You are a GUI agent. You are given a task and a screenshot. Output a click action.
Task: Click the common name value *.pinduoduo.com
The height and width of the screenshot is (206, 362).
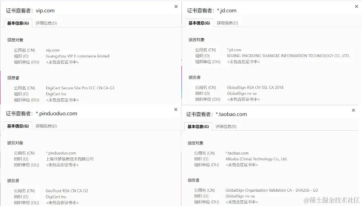point(61,153)
